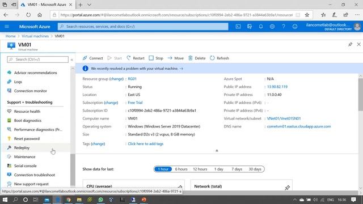
Task: Collapse the left resource menu
Action: [72, 59]
